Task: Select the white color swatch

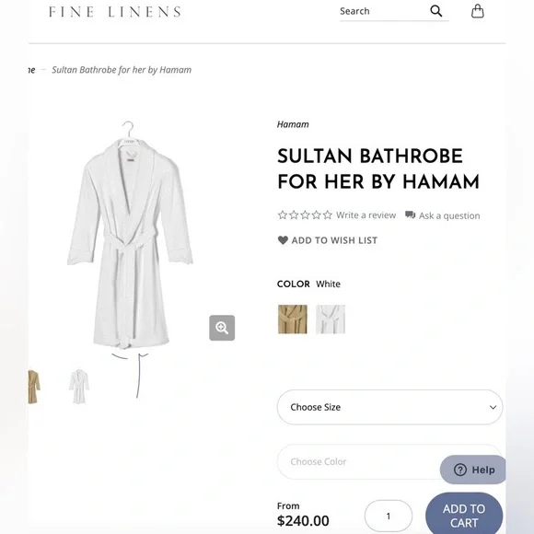Action: coord(331,319)
